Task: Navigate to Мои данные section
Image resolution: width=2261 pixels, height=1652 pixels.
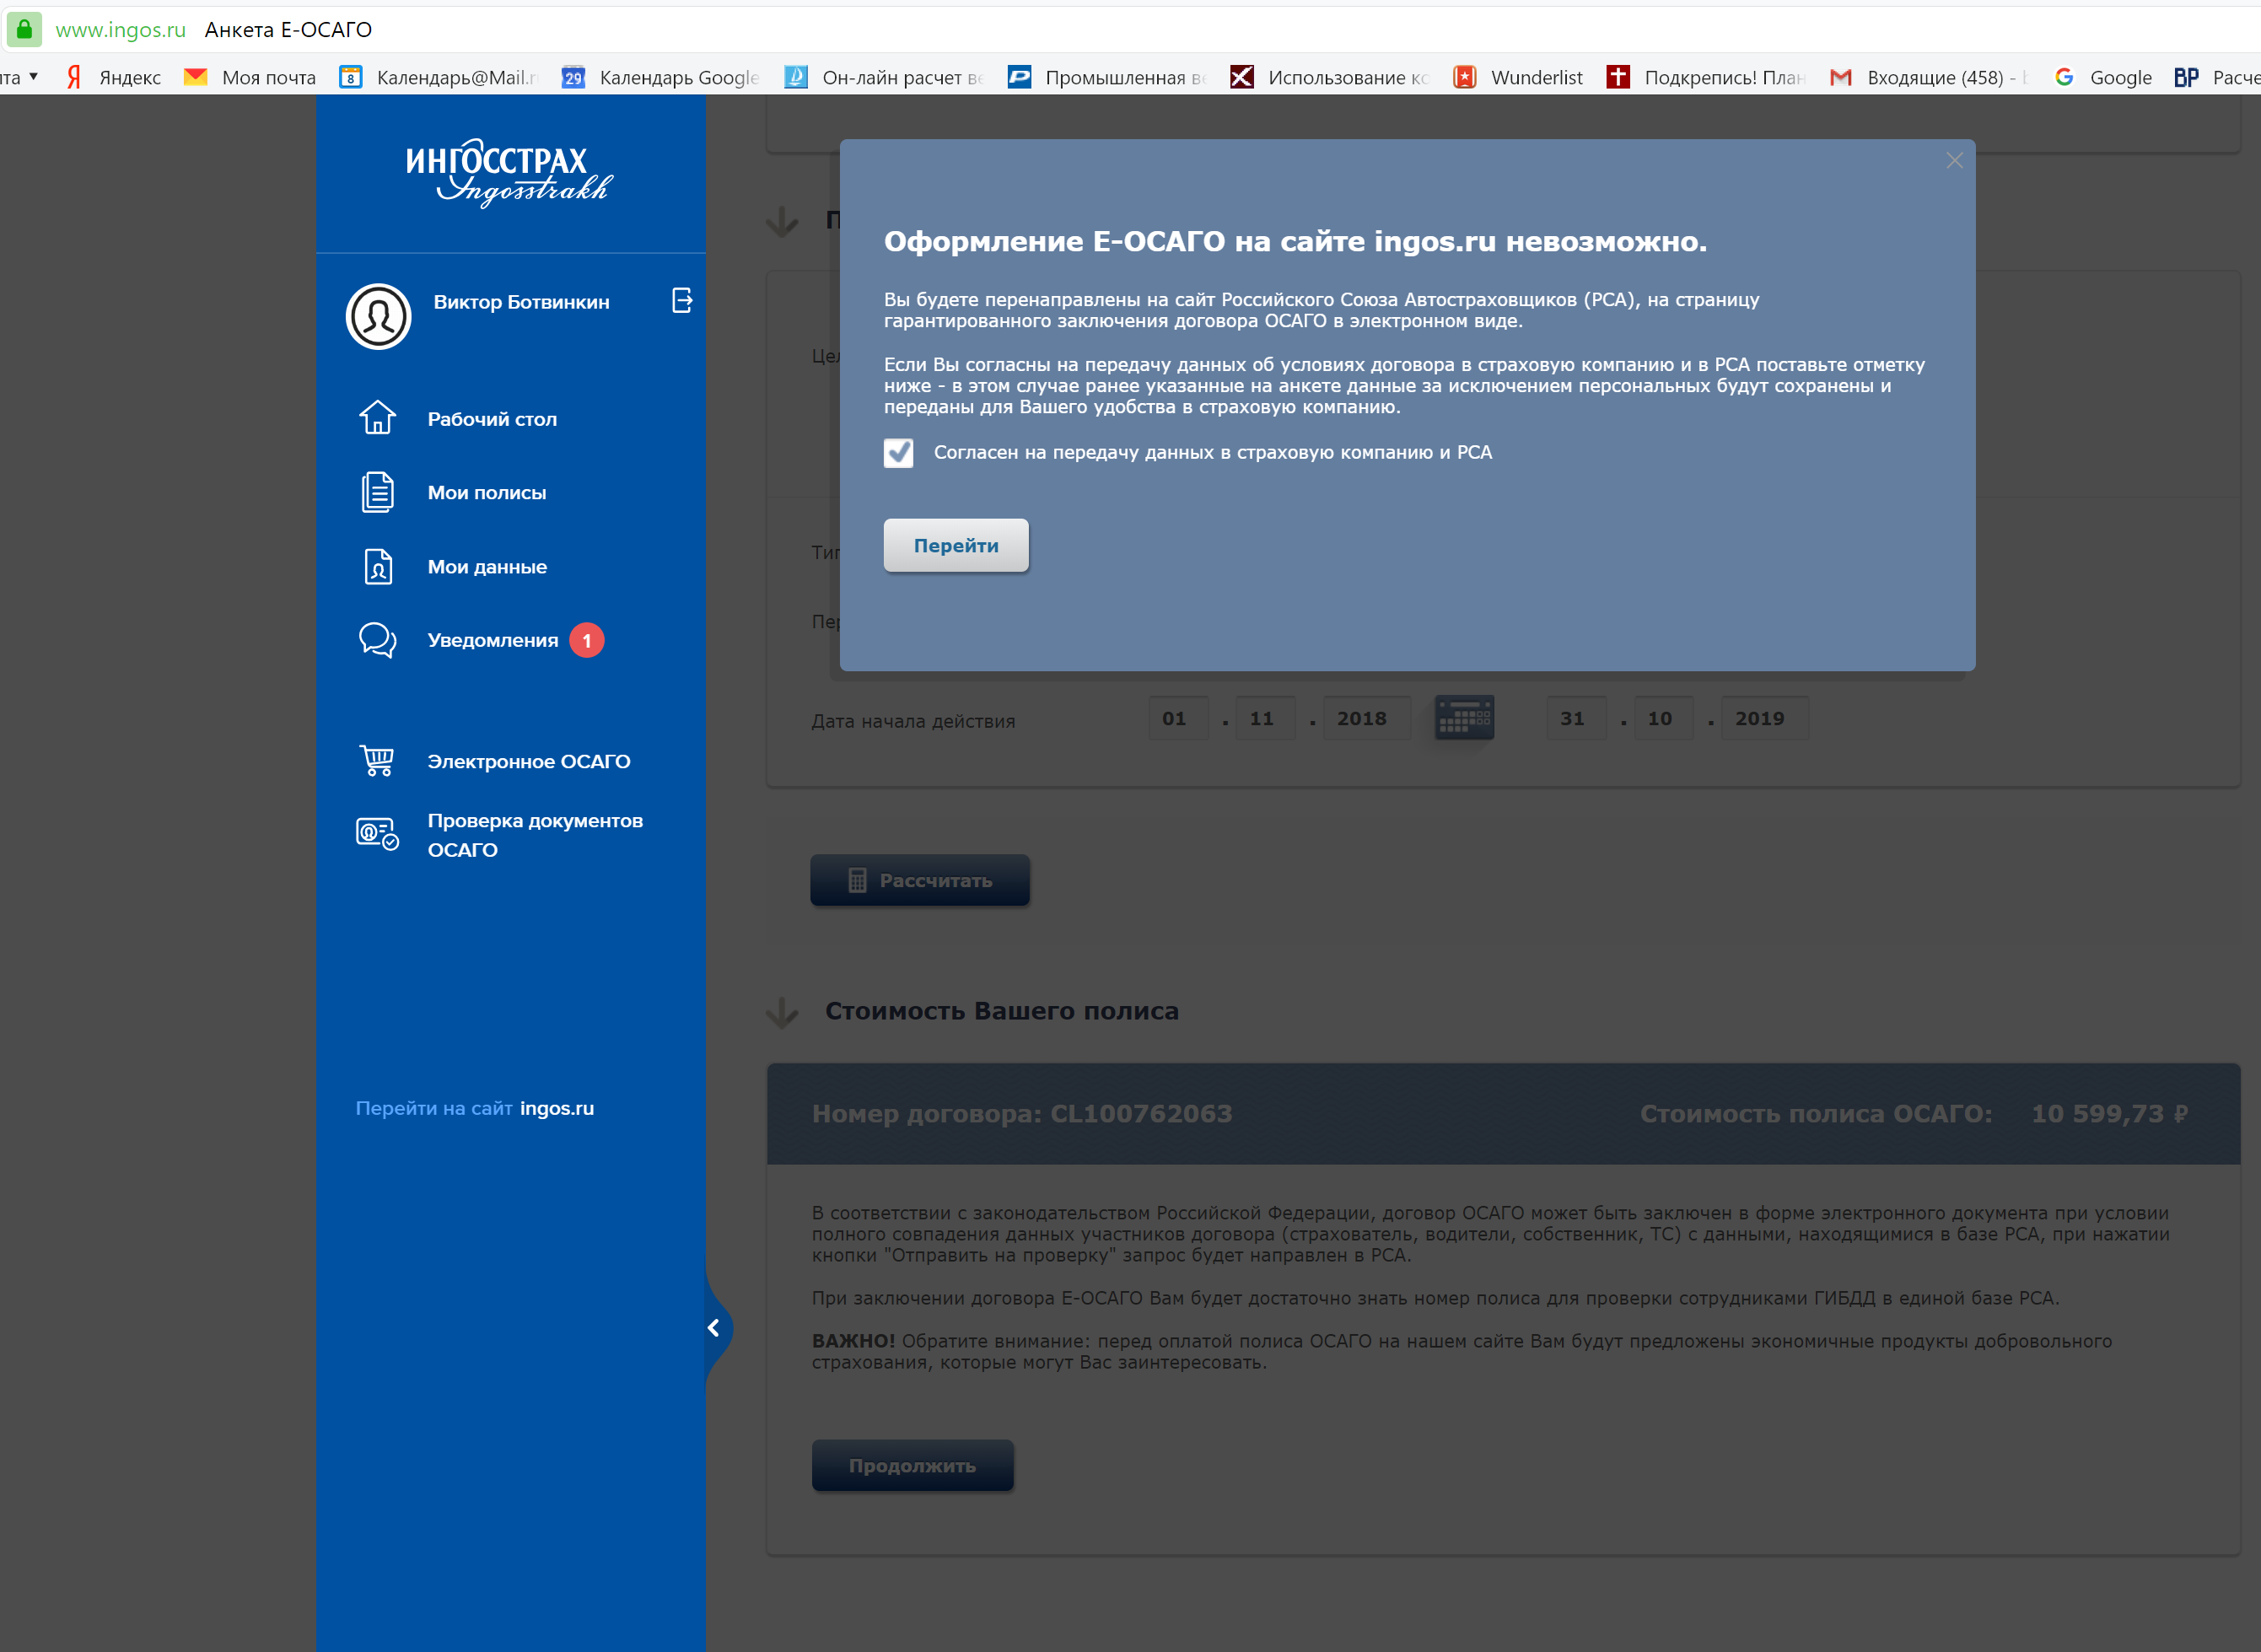Action: coord(487,565)
